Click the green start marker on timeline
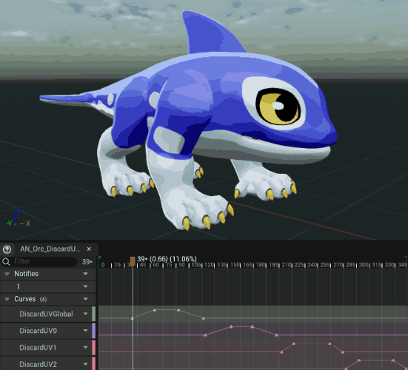The height and width of the screenshot is (370, 408). coord(99,258)
